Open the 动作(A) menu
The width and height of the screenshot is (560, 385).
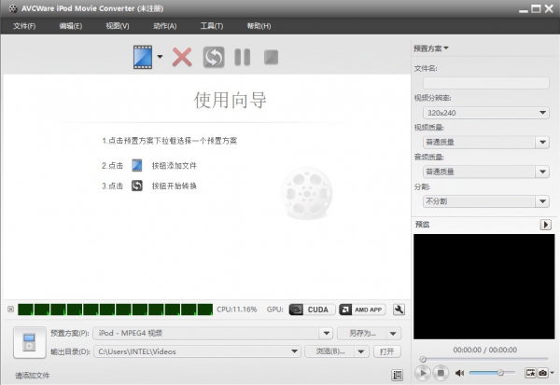[164, 26]
